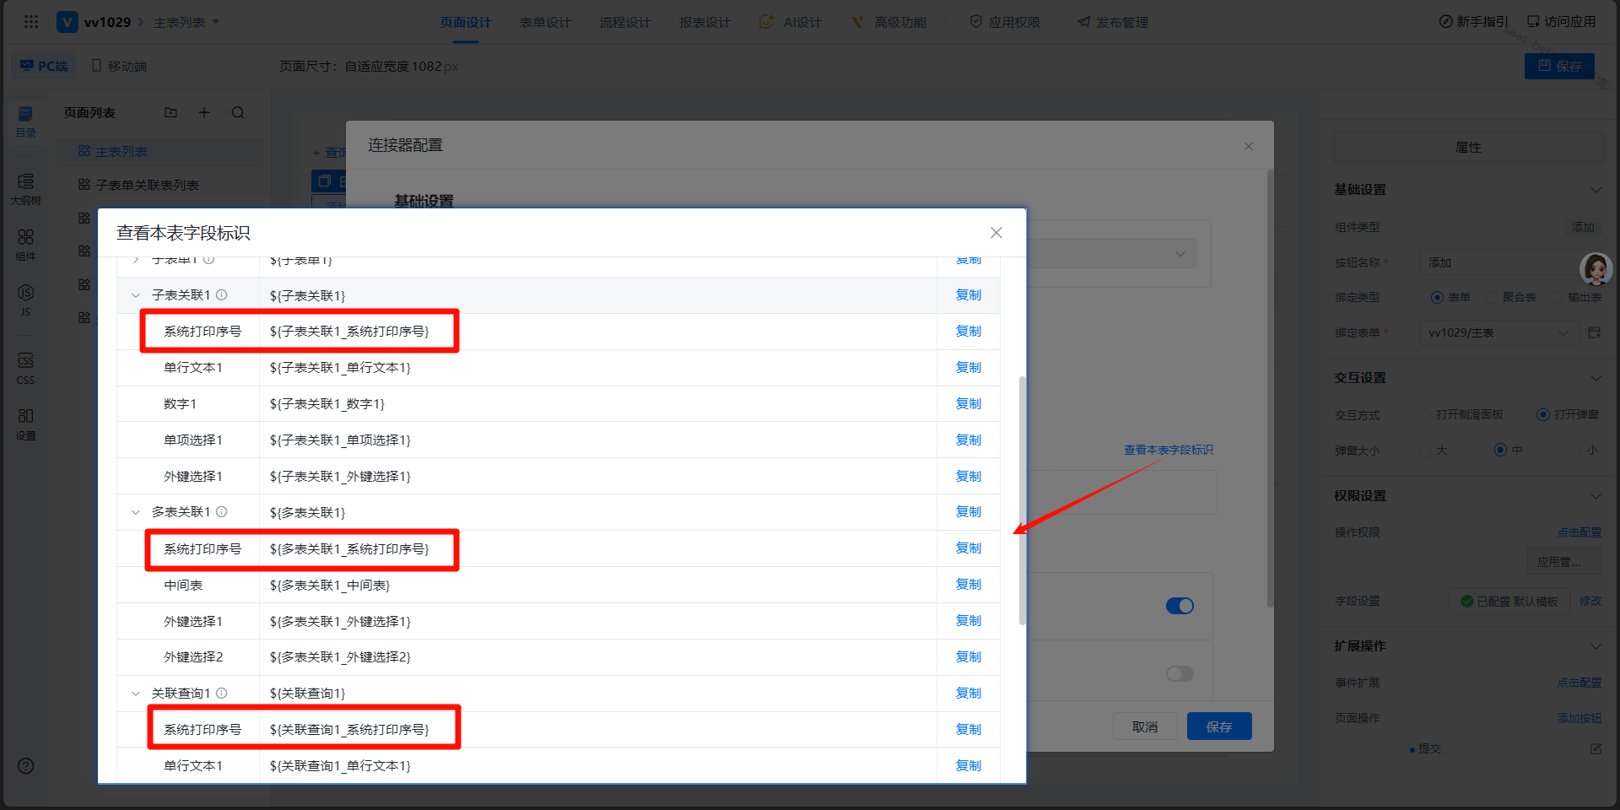Close the 查看本表字段标识 dialog
The image size is (1620, 810).
click(x=996, y=233)
